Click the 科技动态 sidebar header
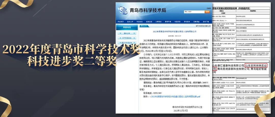Viewport: 275px width, 117px height. (x=127, y=27)
